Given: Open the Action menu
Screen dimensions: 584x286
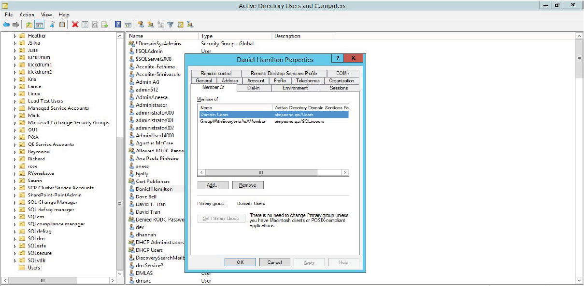Looking at the screenshot, I should (x=27, y=15).
